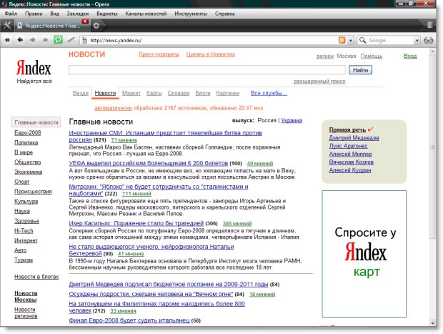443x334 pixels.
Task: Open the closed tabs trash icon
Action: pos(429,25)
